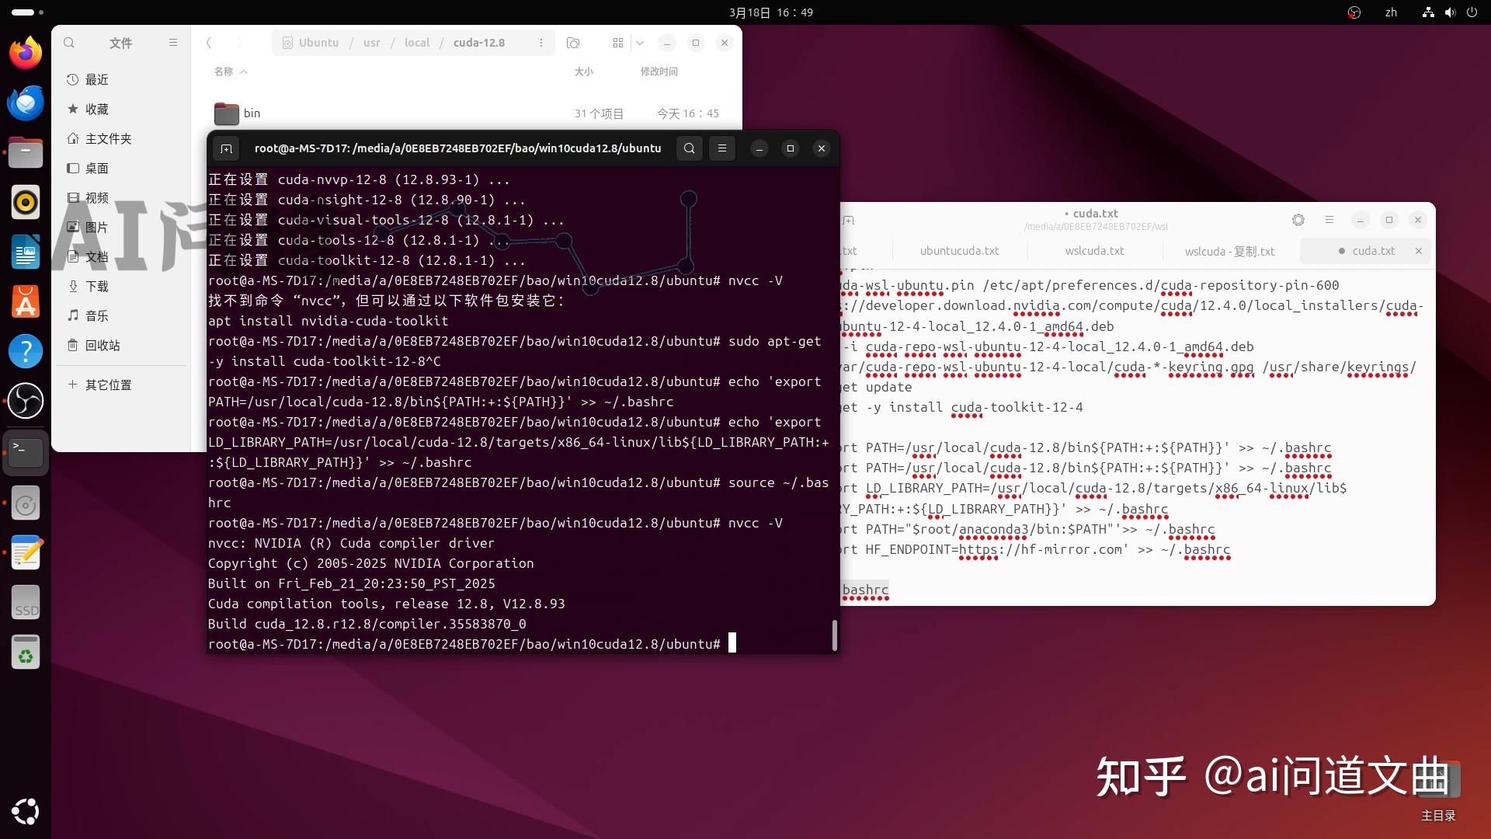Open the Files hamburger menu
This screenshot has height=839, width=1491.
click(x=173, y=43)
